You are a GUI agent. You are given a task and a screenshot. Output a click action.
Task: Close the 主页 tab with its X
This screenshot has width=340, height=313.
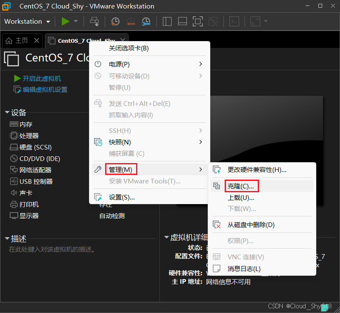36,41
